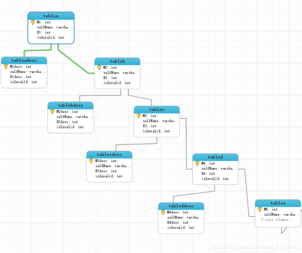Screen dimensions: 302x253
Task: Click the isInvalid column in tableddesc
Action: point(181,228)
